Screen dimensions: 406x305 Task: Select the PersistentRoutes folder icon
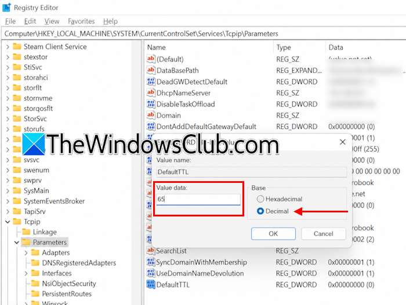tap(35, 293)
